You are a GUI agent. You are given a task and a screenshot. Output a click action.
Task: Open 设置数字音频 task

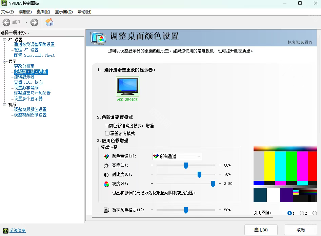point(26,88)
